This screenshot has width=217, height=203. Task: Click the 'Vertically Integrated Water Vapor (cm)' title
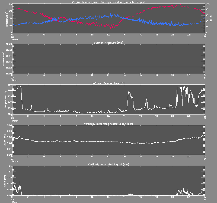tap(108, 124)
